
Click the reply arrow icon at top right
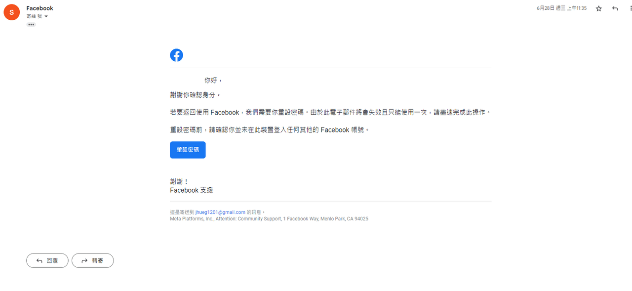pyautogui.click(x=615, y=8)
